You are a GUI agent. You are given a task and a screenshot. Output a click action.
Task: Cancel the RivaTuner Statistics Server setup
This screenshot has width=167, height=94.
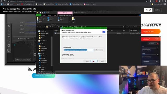point(102,61)
